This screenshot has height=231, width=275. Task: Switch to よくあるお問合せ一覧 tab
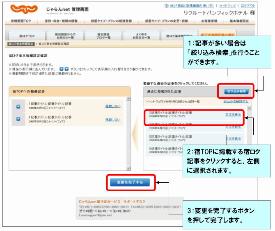(x=141, y=36)
